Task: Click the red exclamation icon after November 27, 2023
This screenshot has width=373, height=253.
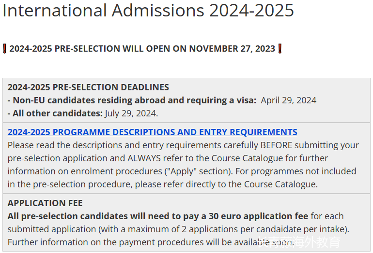Action: (280, 49)
